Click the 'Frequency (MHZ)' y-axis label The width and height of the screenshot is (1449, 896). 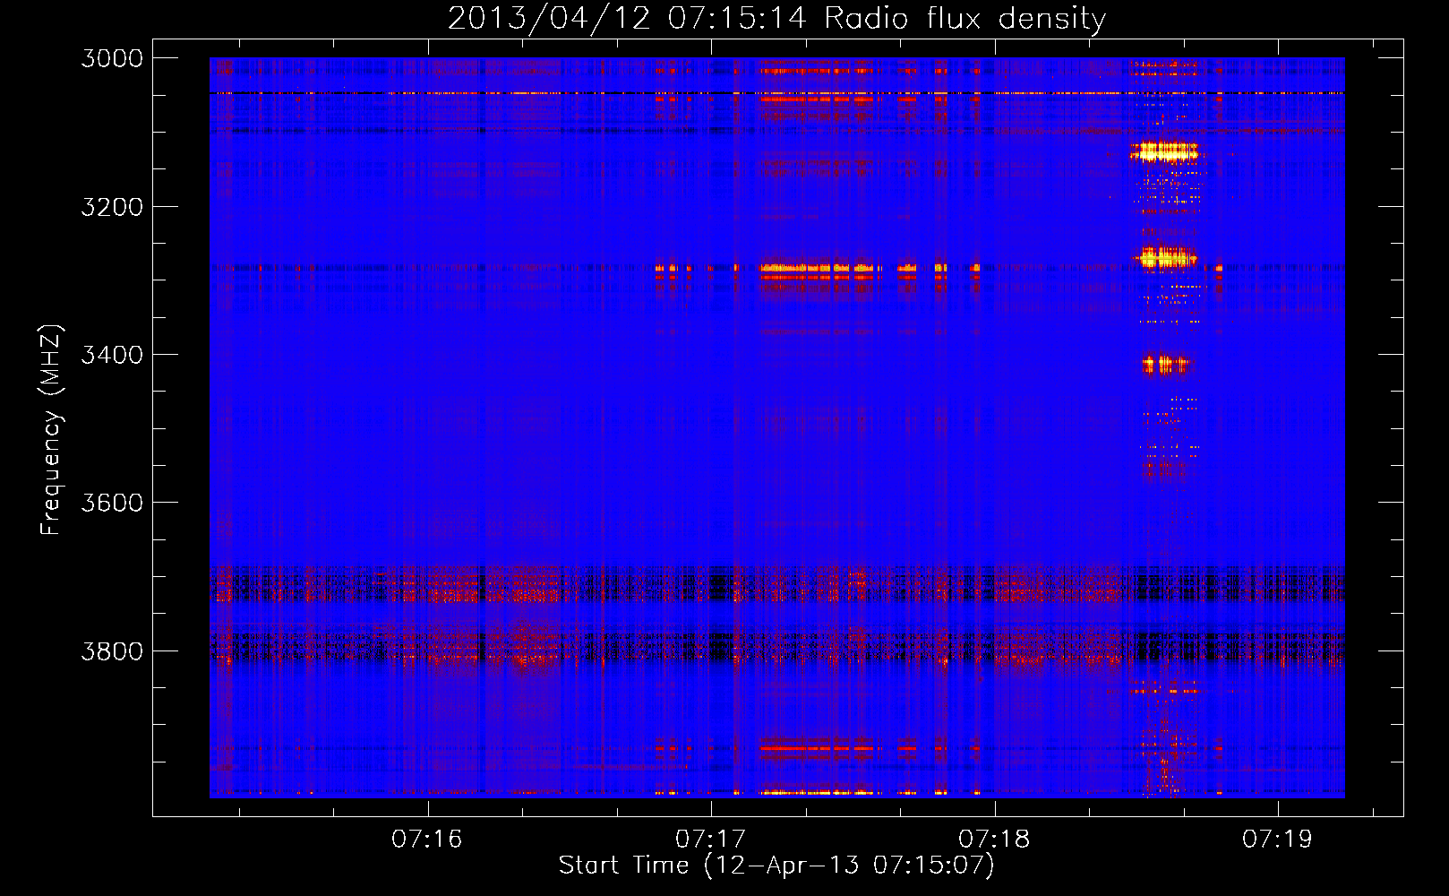pos(51,429)
